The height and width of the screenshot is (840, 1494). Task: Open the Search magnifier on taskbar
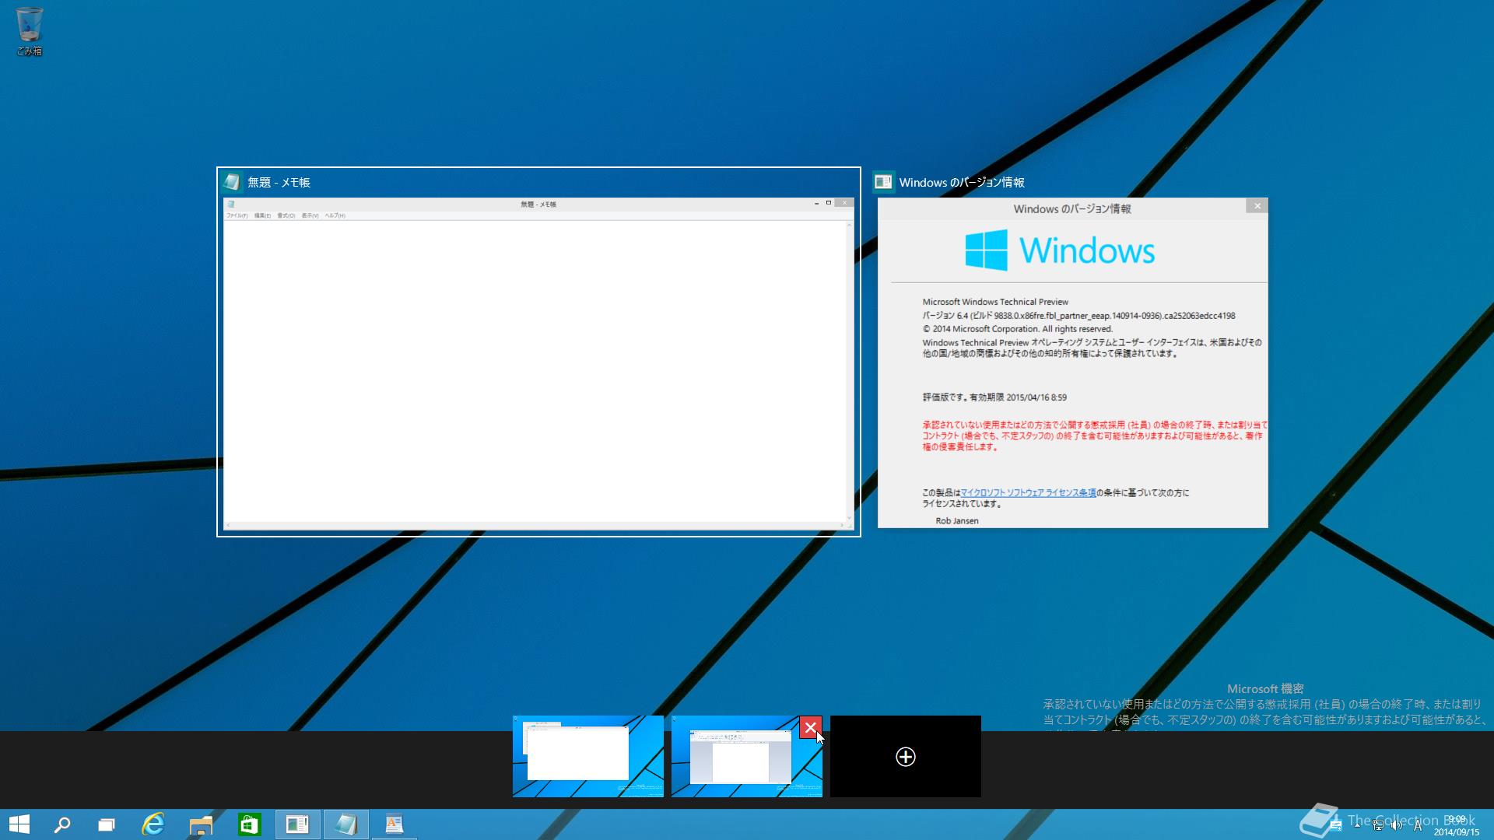[62, 824]
